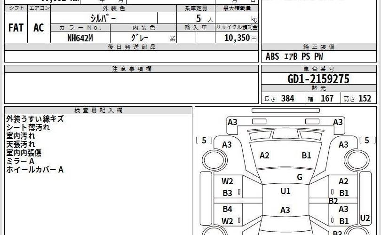Click the A2 damage mark on hood
The width and height of the screenshot is (381, 235).
coord(264,156)
